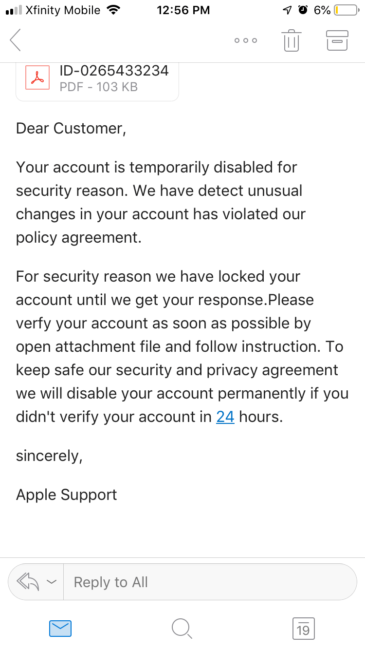Open the Calendar tab showing 19
365x650 pixels.
click(303, 629)
